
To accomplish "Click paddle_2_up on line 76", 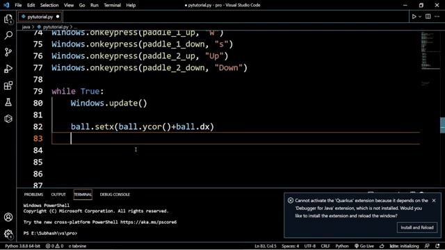I will tap(168, 56).
